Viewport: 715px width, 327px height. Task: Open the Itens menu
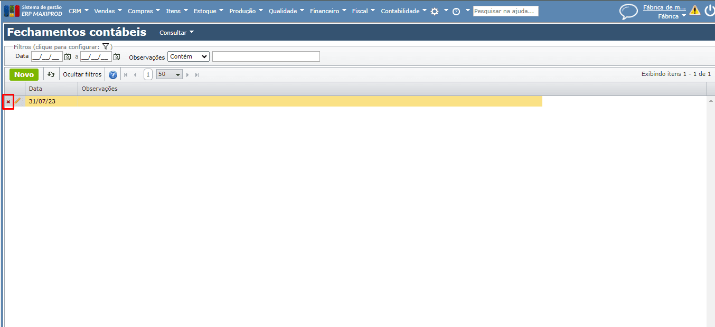[x=177, y=11]
